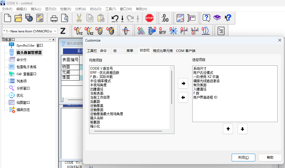Click the 关闭(C) button
This screenshot has height=168, width=285.
point(243,158)
